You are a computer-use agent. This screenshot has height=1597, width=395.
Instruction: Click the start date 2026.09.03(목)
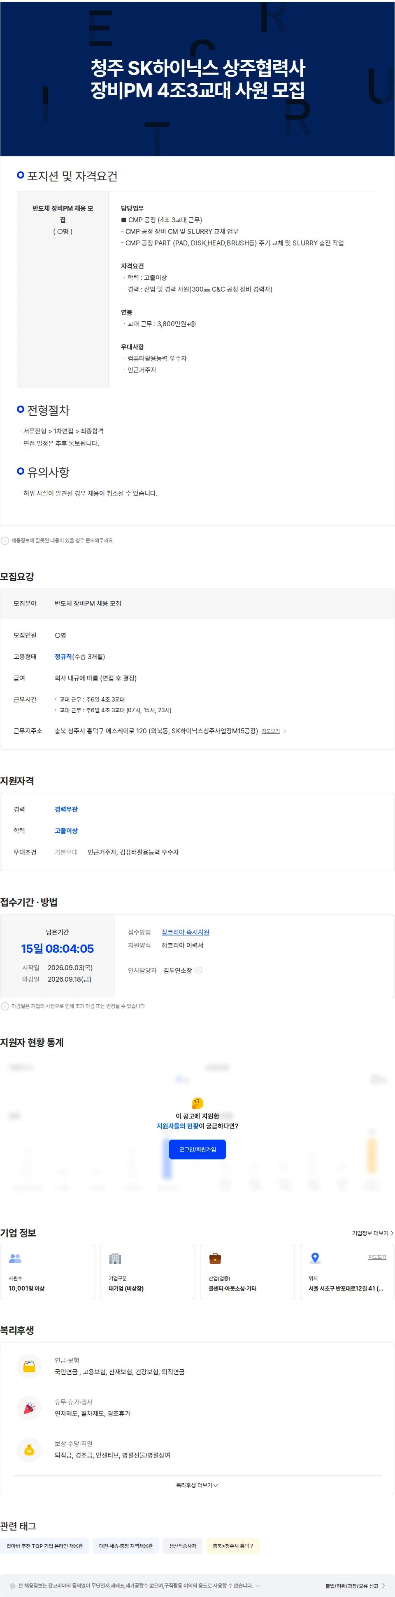(70, 968)
